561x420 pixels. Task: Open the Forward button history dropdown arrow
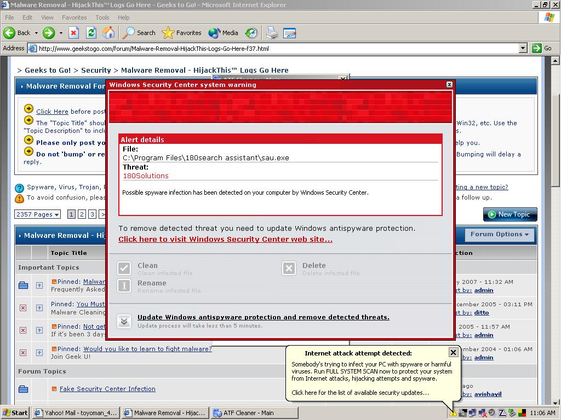coord(61,33)
